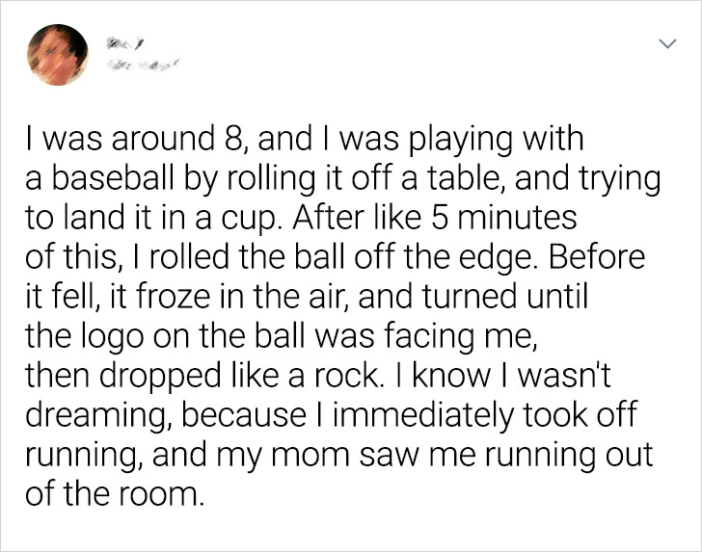Click the blurred author display name

coord(128,42)
